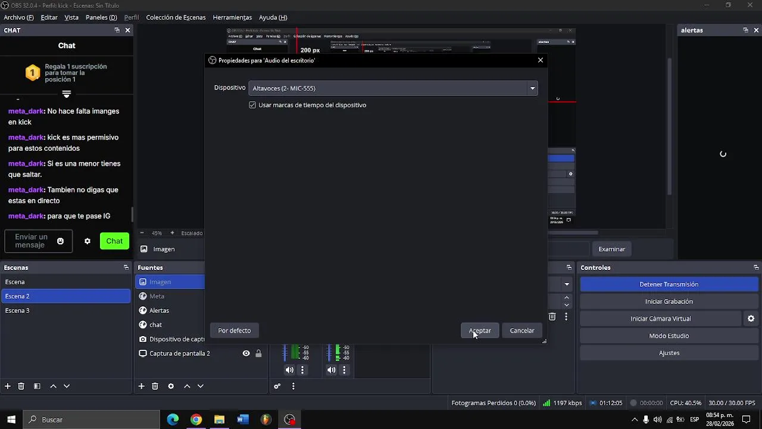Undock the Controles panel

click(x=756, y=268)
